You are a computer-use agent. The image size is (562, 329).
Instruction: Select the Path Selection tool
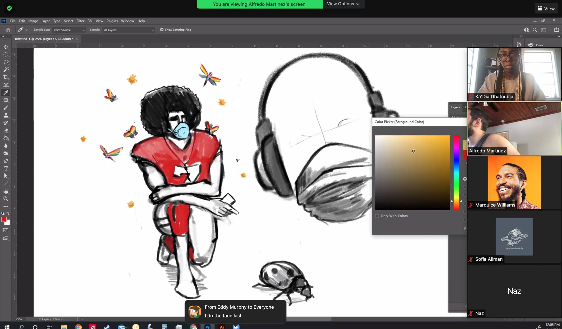(6, 176)
